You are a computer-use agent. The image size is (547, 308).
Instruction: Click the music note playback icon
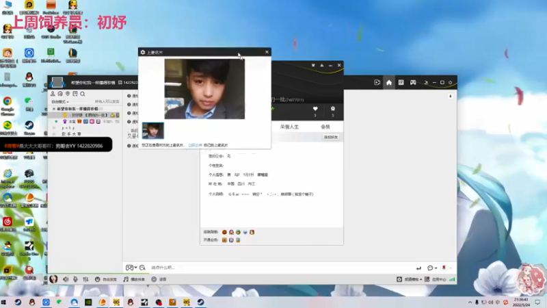tap(126, 279)
